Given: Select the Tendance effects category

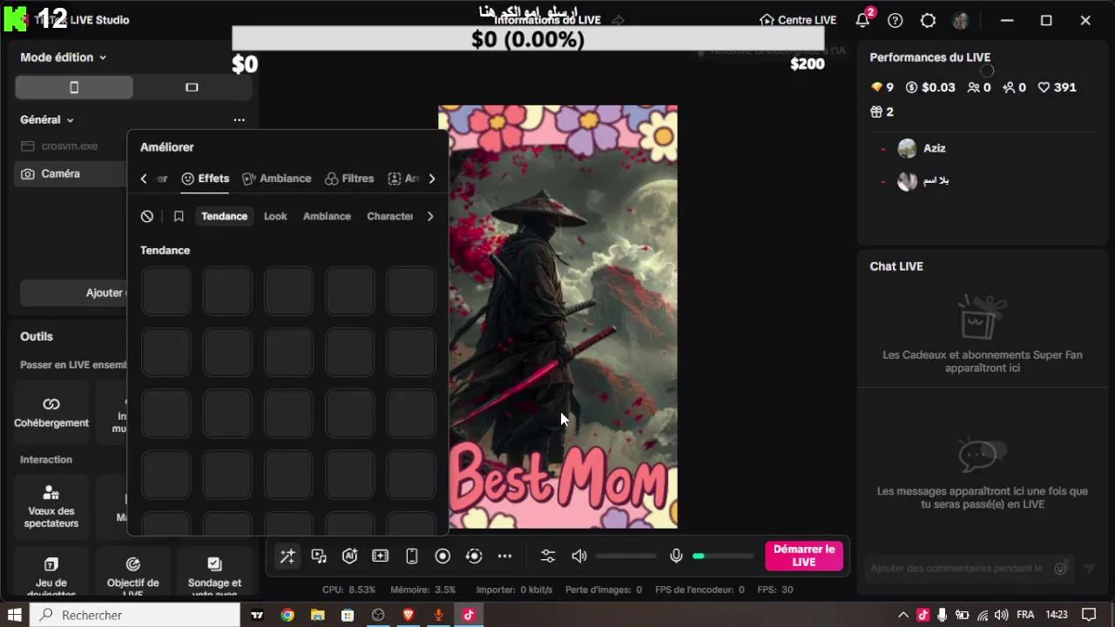Looking at the screenshot, I should (x=225, y=217).
